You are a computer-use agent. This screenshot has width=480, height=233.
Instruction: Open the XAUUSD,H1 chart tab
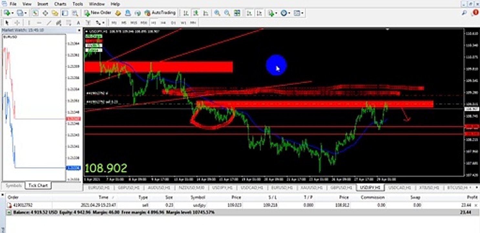click(312, 187)
